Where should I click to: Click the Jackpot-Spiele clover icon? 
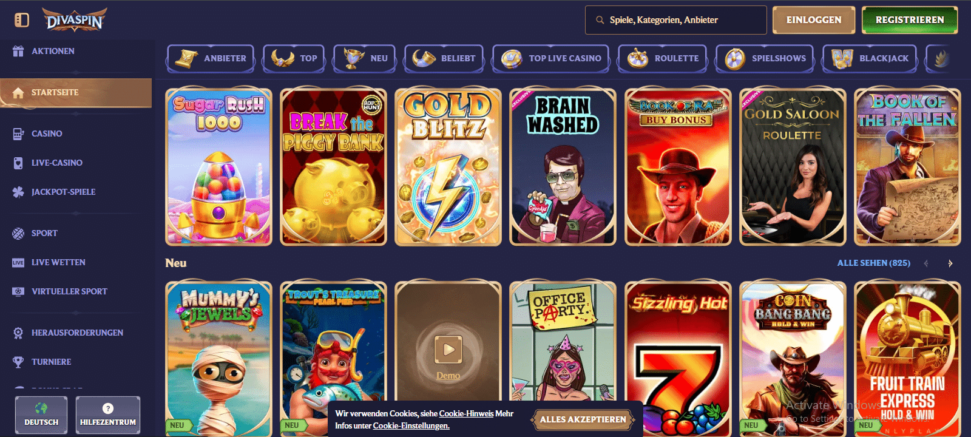[x=18, y=192]
